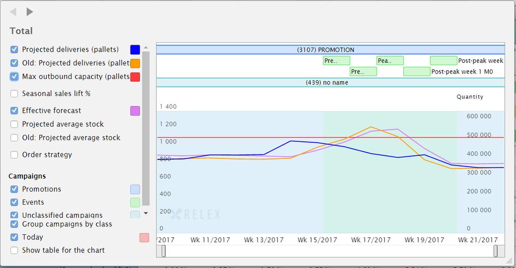This screenshot has height=268, width=516.
Task: Open pink Today color swatch
Action: (144, 238)
